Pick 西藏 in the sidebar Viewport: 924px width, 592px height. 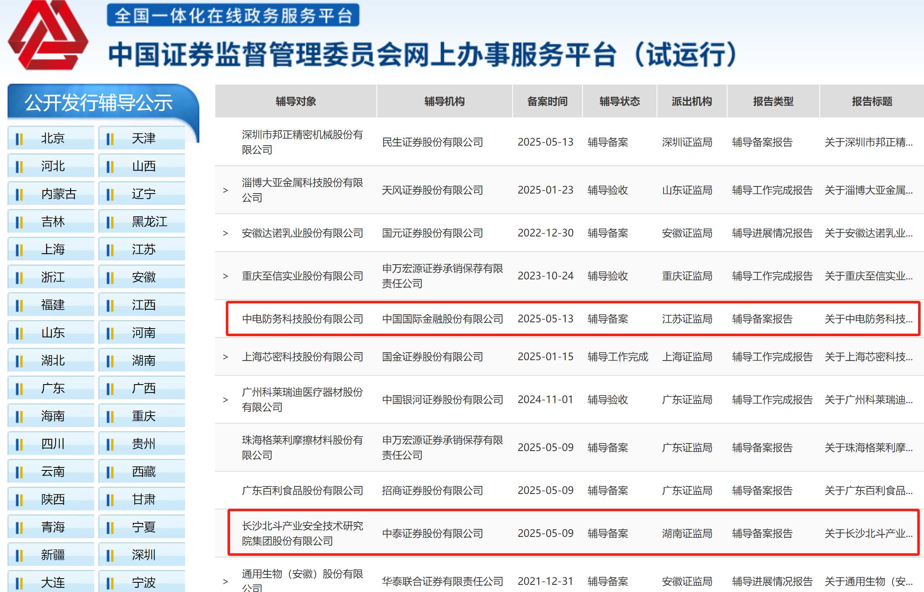click(x=142, y=471)
